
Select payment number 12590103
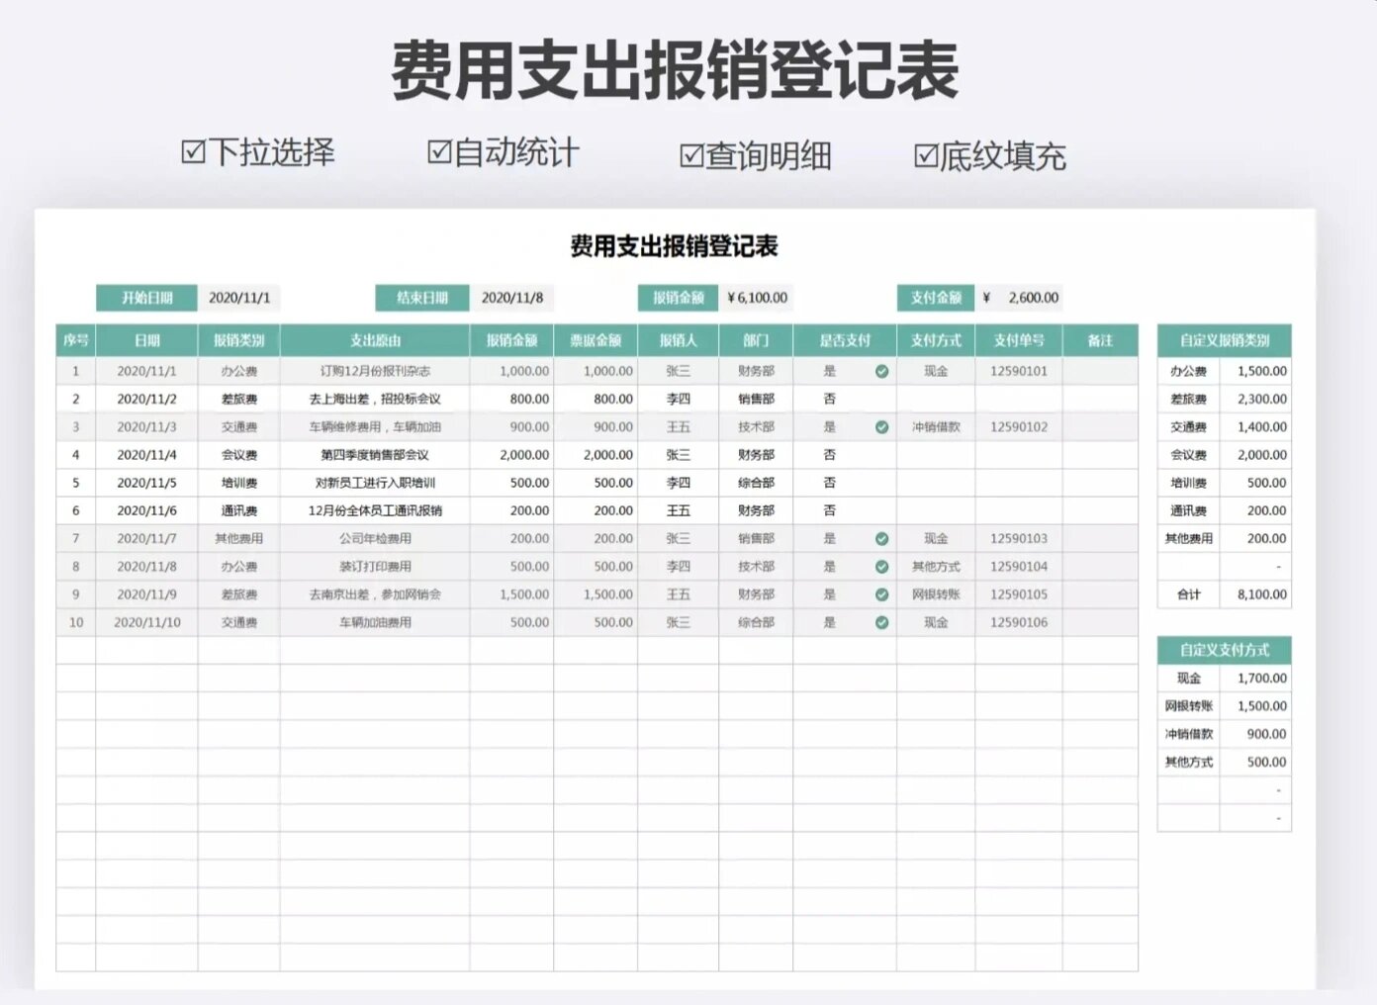click(1019, 539)
